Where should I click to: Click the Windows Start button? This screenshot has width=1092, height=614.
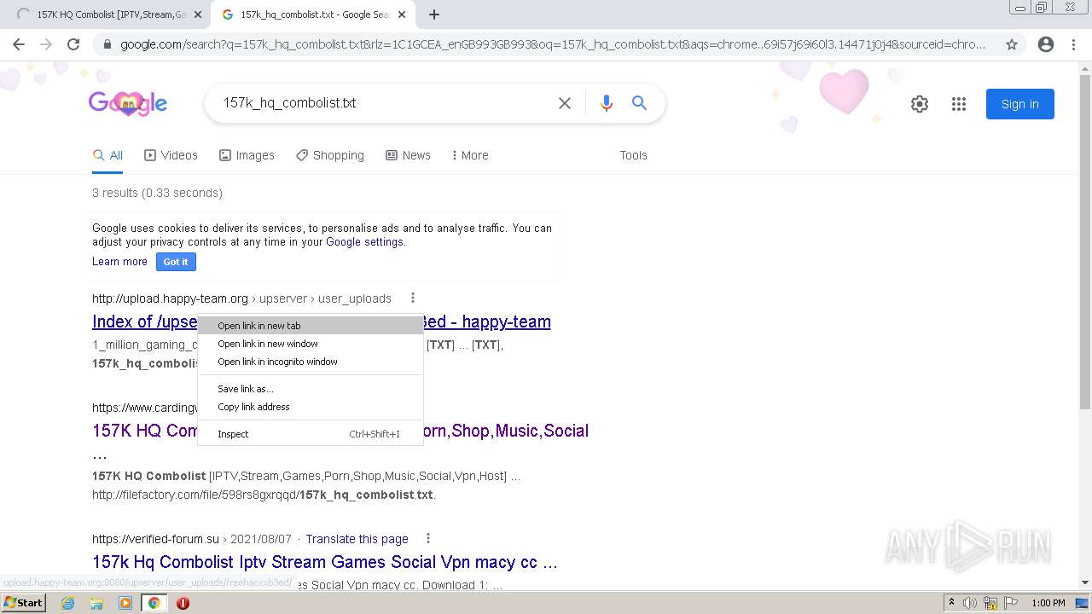click(x=23, y=603)
